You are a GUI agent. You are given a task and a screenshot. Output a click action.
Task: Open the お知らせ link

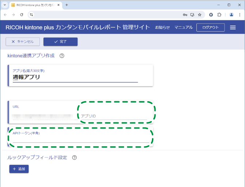162,27
